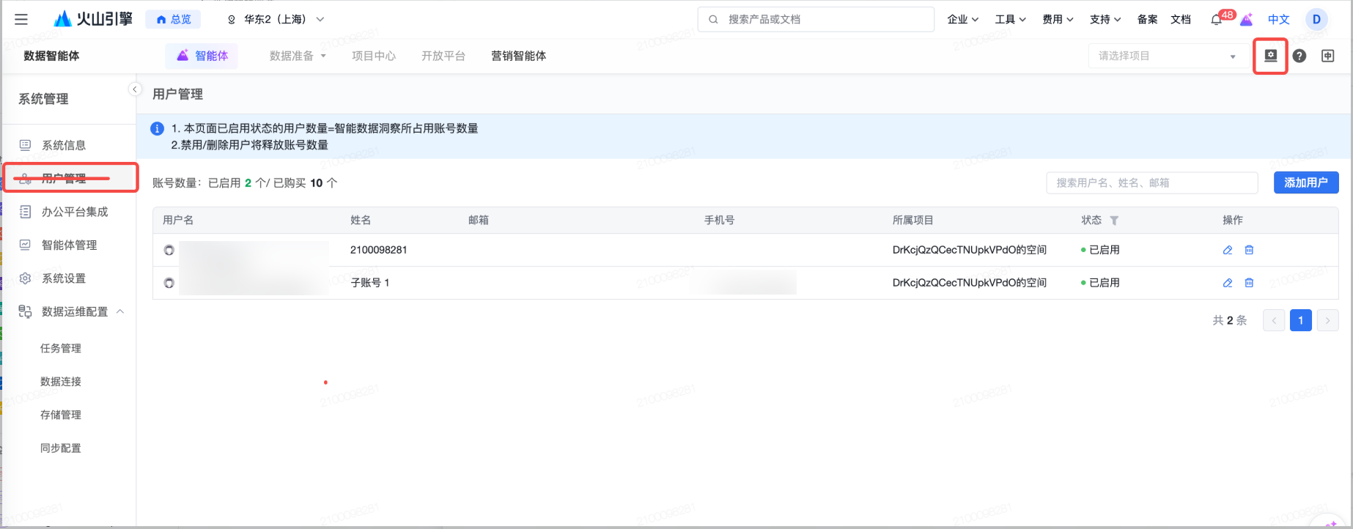Switch to the 营销智能体 tab
Viewport: 1353px width, 529px height.
(x=519, y=56)
